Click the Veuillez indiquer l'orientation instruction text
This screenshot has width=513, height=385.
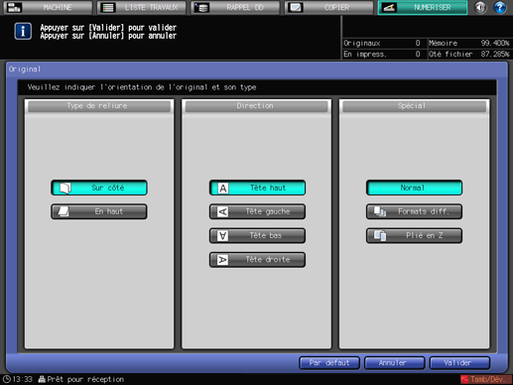[x=142, y=87]
